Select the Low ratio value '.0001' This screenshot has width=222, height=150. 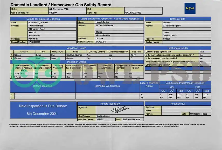tap(180, 95)
